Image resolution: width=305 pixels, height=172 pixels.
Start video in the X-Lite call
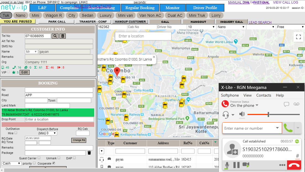coord(246,165)
